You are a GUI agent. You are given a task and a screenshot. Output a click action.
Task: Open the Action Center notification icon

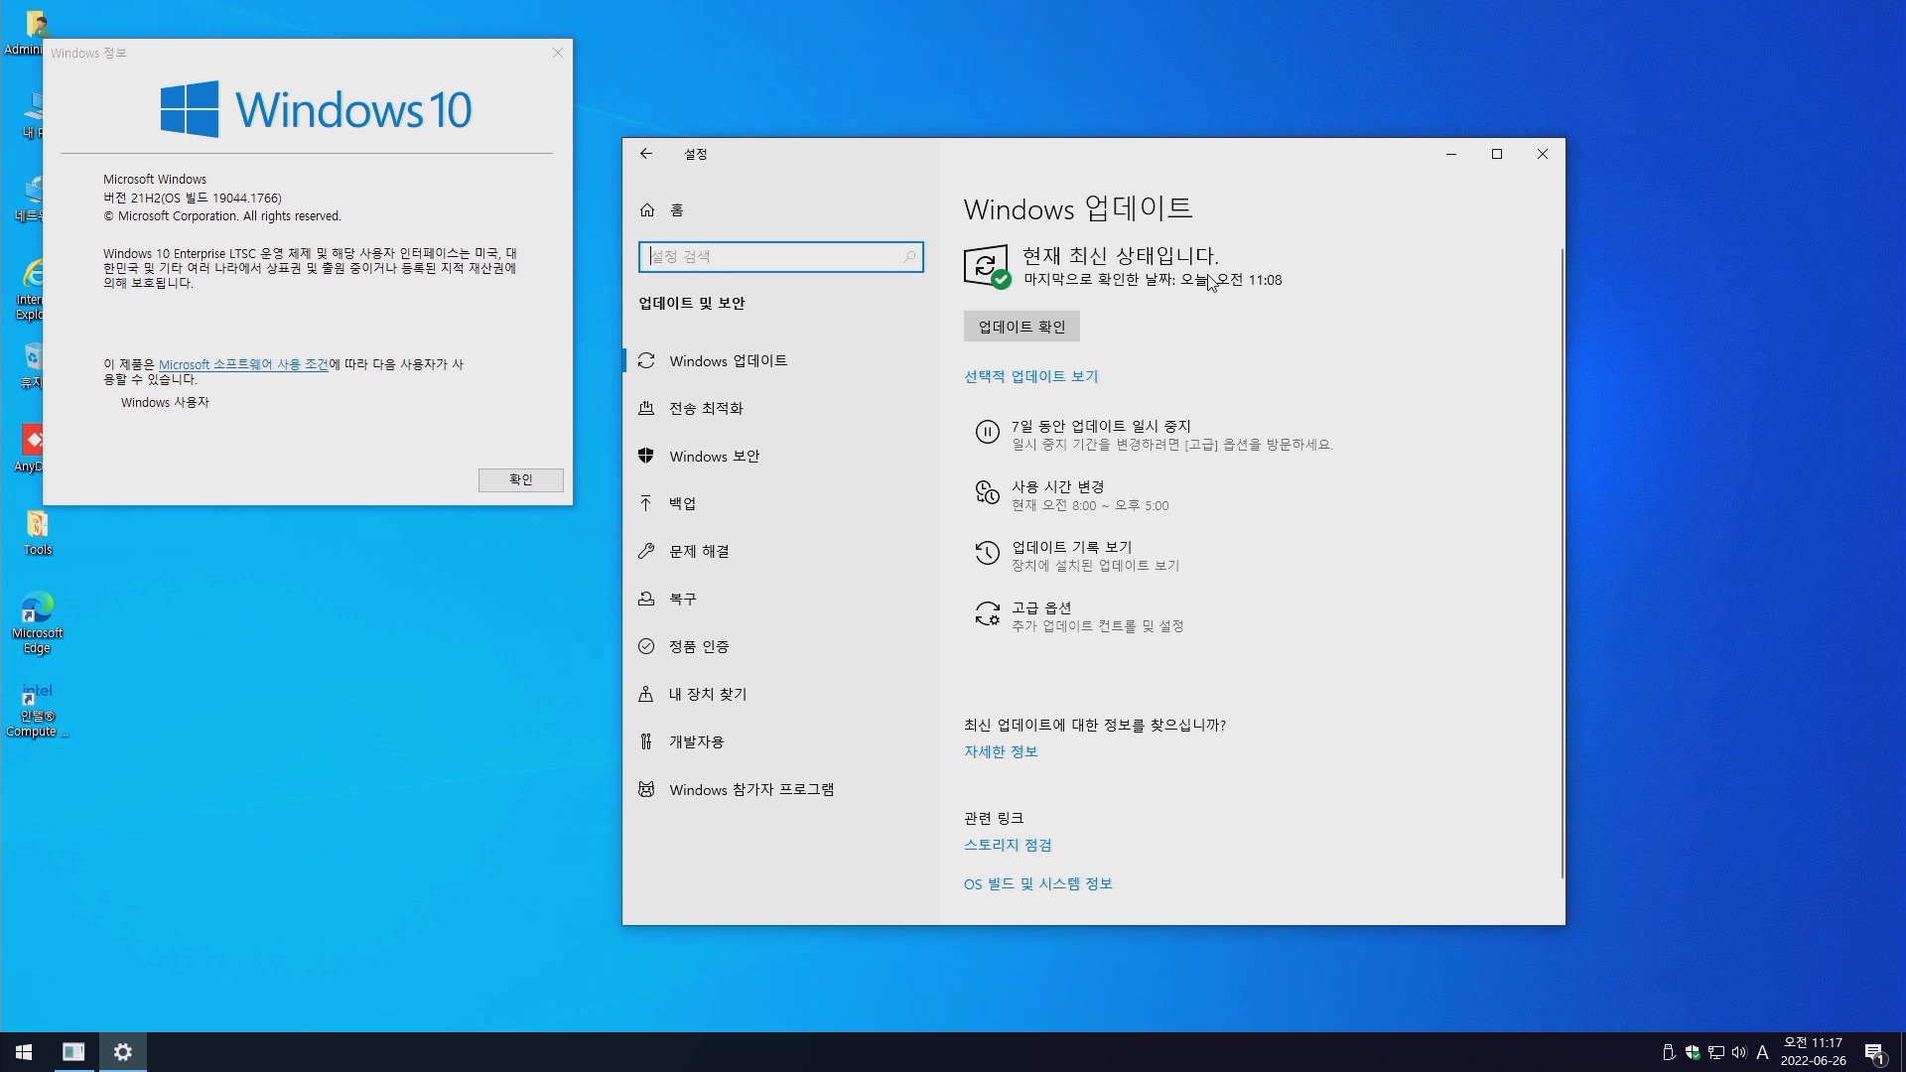(1875, 1053)
